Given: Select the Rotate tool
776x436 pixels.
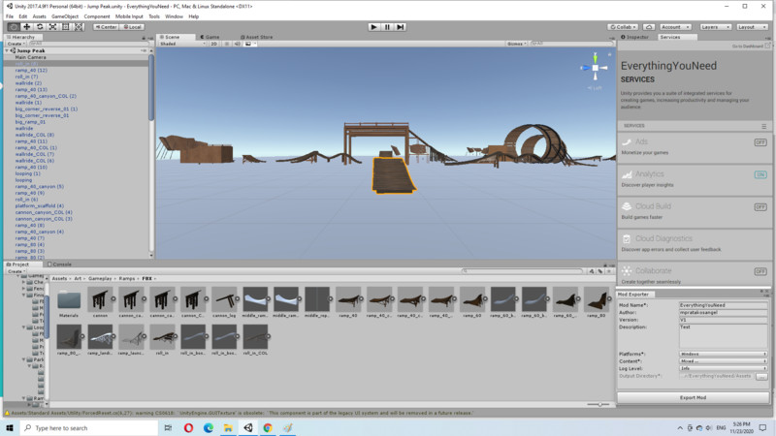Looking at the screenshot, I should (x=40, y=27).
